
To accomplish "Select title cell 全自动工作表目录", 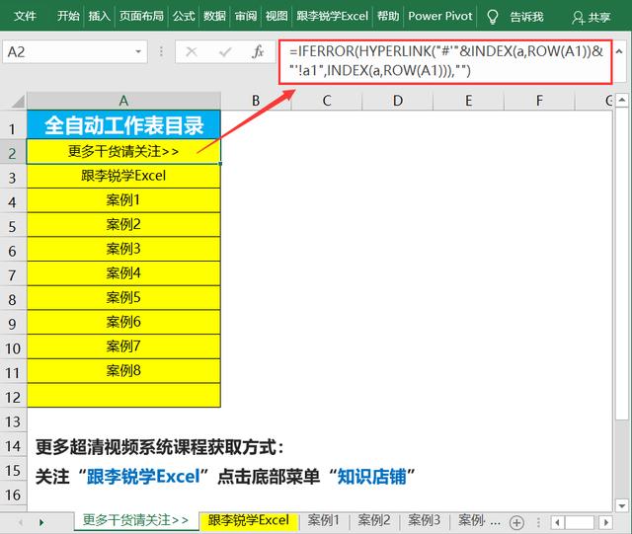I will coord(123,125).
